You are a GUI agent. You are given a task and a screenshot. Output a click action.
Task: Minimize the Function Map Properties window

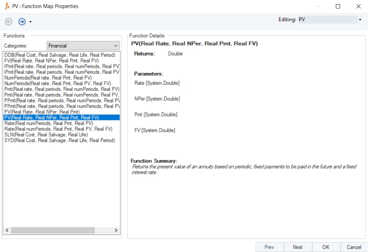(318, 6)
